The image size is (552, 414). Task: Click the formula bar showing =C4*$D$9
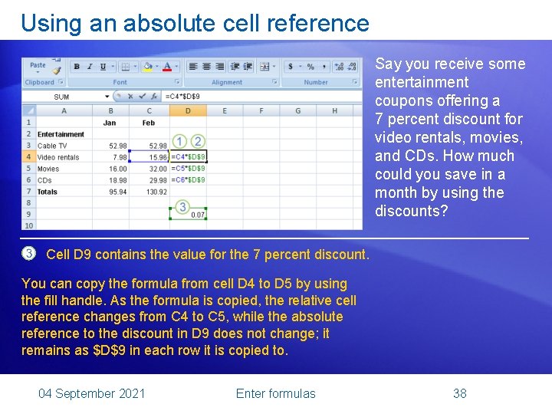point(261,97)
